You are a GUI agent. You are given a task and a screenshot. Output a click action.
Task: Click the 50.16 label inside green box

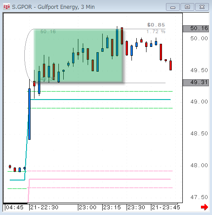coord(48,31)
